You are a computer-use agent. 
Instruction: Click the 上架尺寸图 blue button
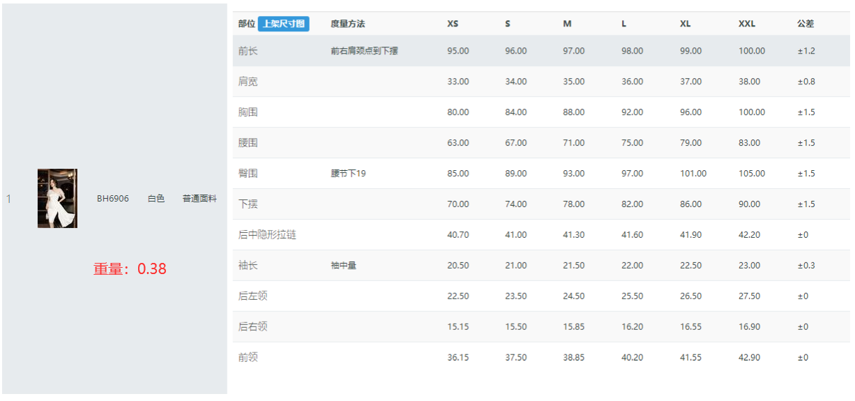pyautogui.click(x=283, y=24)
